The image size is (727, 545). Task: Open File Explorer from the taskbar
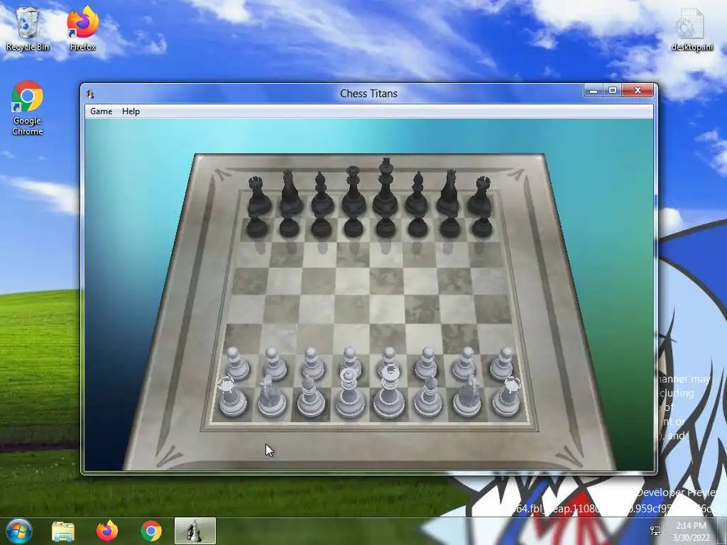(63, 531)
